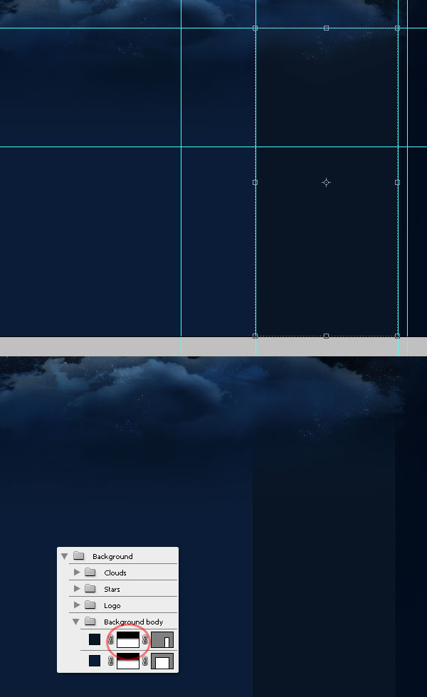Open the lower shape layer's navy fill swatch
The image size is (427, 697).
[95, 661]
